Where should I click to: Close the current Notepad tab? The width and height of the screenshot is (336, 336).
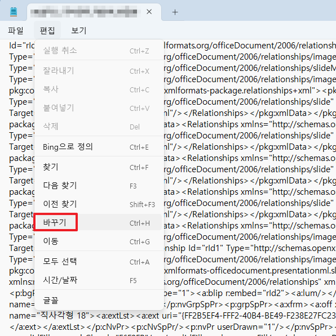[x=149, y=12]
